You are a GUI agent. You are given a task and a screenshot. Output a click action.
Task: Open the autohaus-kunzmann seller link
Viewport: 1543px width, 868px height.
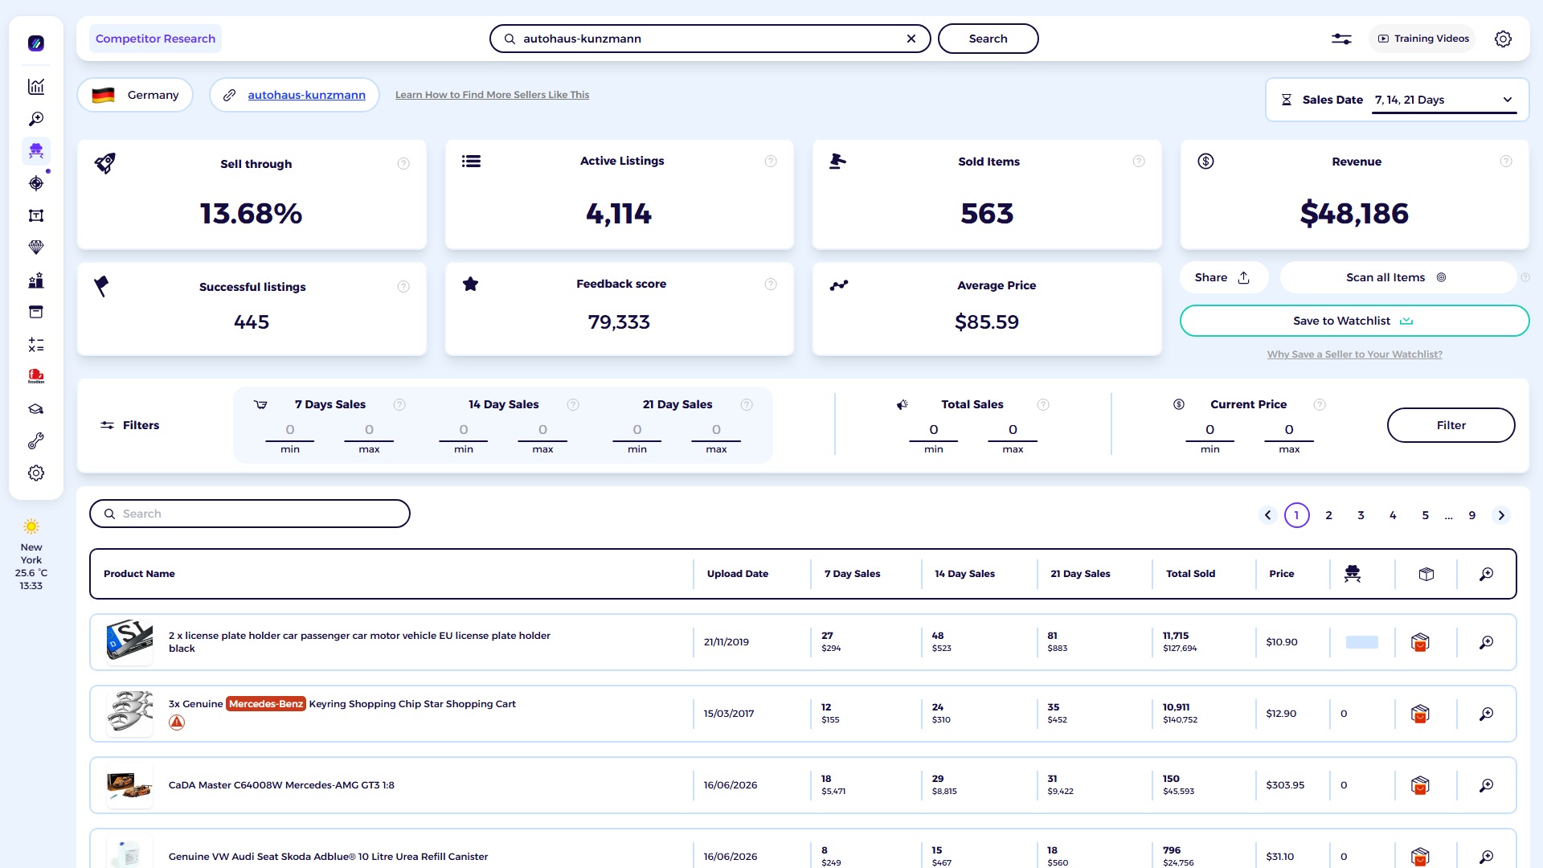pyautogui.click(x=306, y=95)
